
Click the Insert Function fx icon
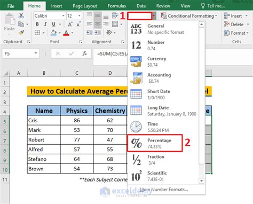point(85,53)
